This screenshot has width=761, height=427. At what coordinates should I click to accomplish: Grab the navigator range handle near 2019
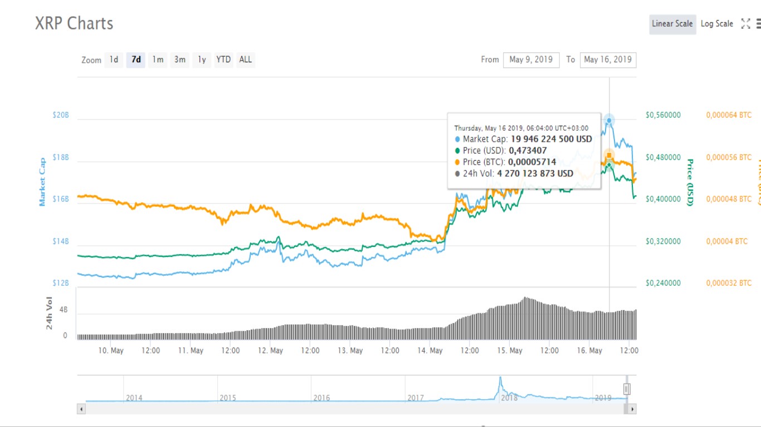[627, 389]
